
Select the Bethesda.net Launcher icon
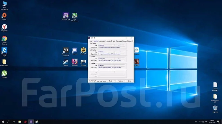pyautogui.click(x=66, y=52)
